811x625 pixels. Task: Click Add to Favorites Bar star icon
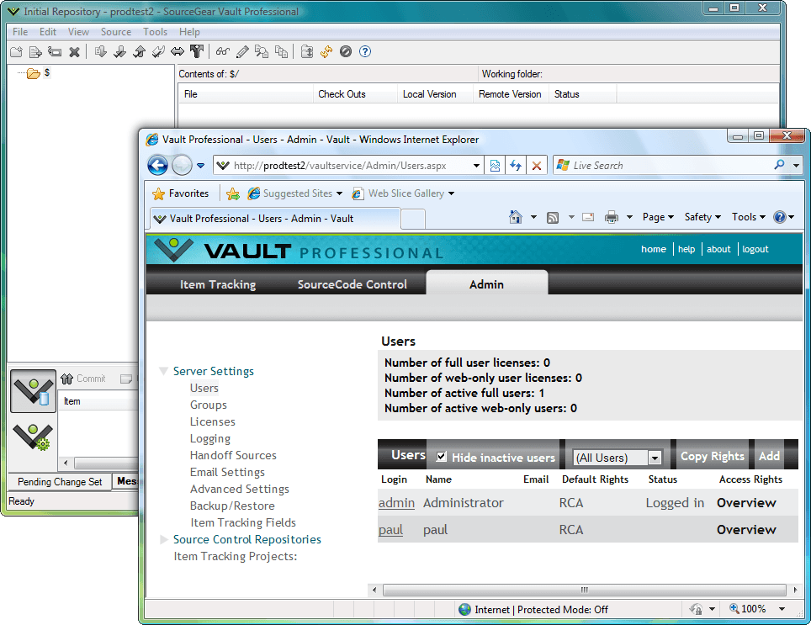(233, 193)
